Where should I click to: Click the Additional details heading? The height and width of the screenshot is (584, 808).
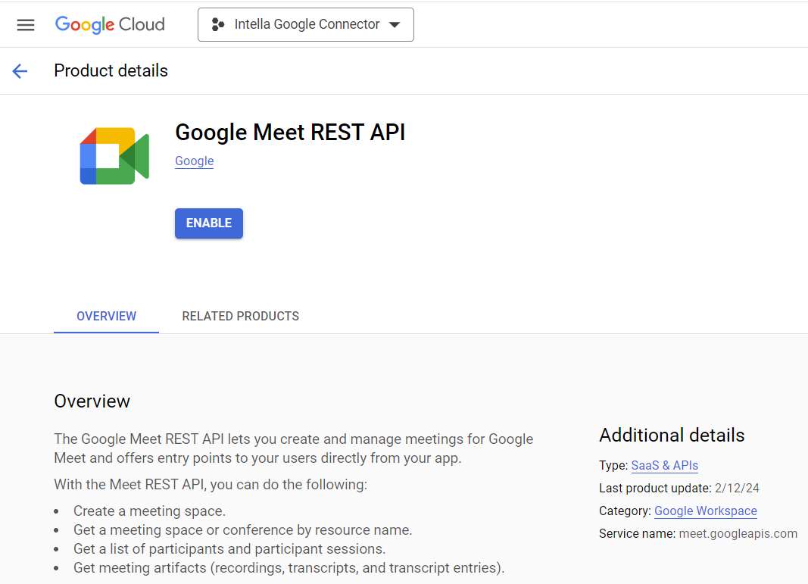point(672,435)
